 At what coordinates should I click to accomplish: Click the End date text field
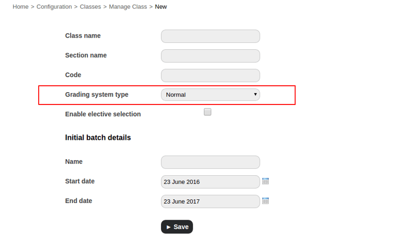point(210,201)
